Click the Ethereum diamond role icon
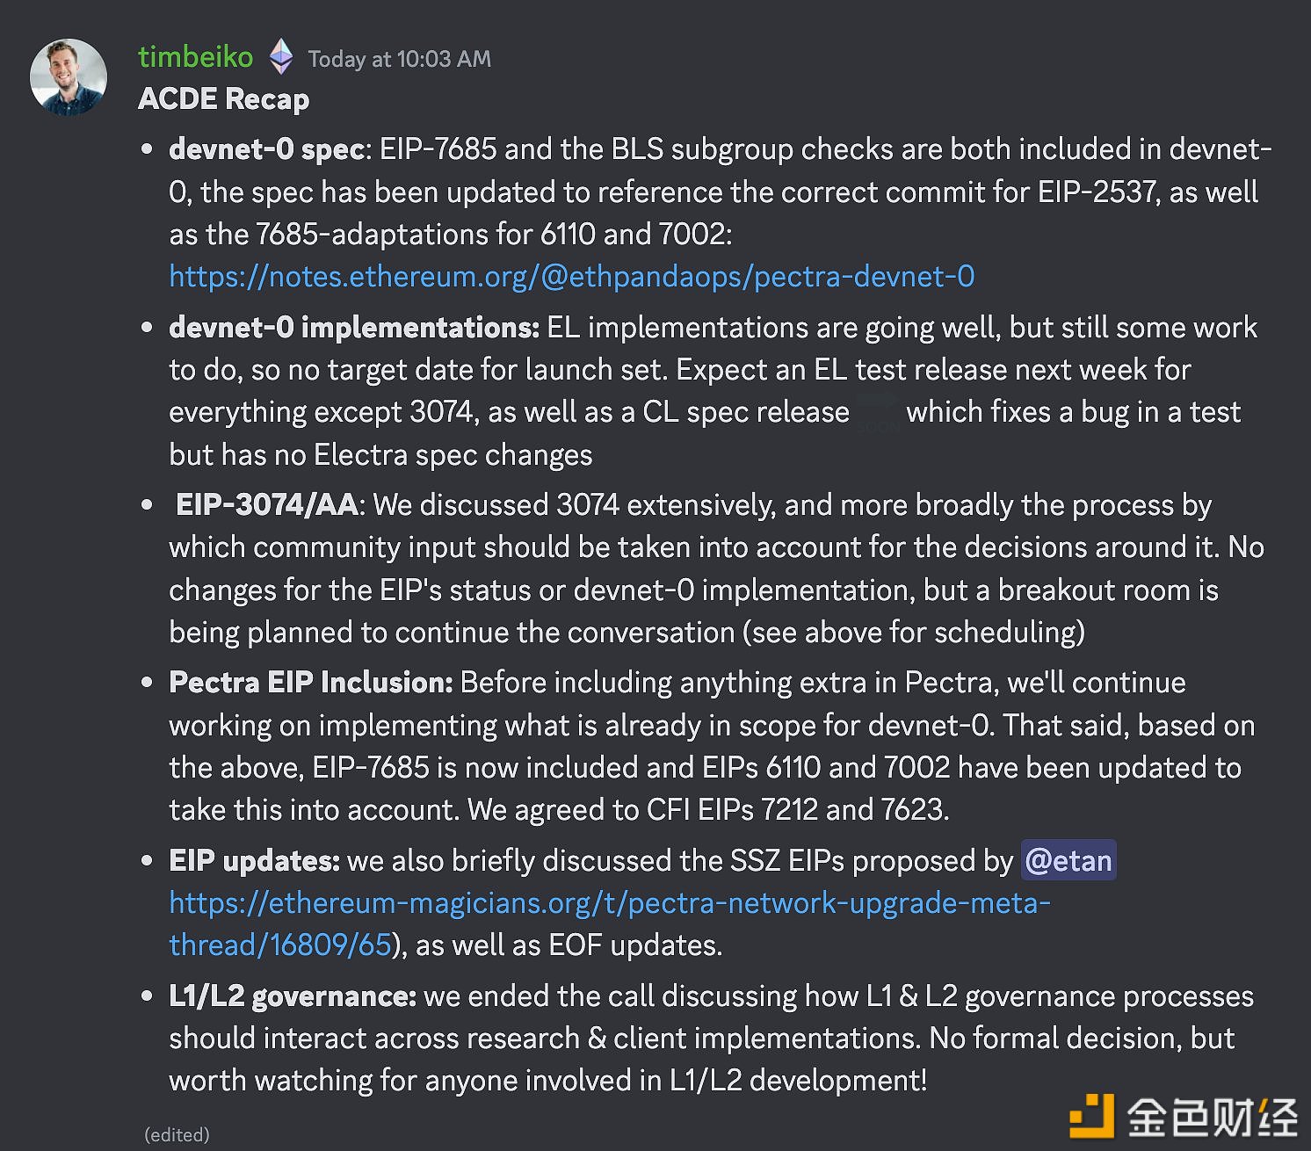 (x=281, y=56)
